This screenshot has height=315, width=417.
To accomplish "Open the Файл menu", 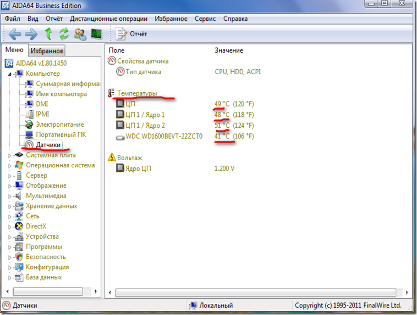I will tap(12, 19).
